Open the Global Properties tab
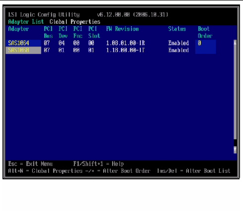Image resolution: width=243 pixels, height=211 pixels. tap(75, 22)
